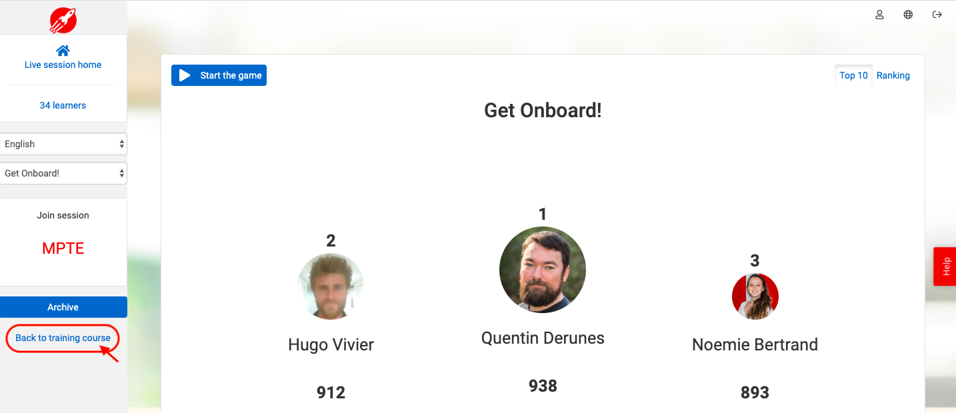The width and height of the screenshot is (956, 413).
Task: Click the MPTE session code
Action: pos(63,248)
